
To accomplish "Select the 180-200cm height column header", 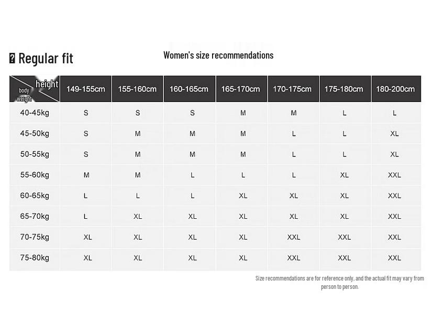I will click(395, 89).
